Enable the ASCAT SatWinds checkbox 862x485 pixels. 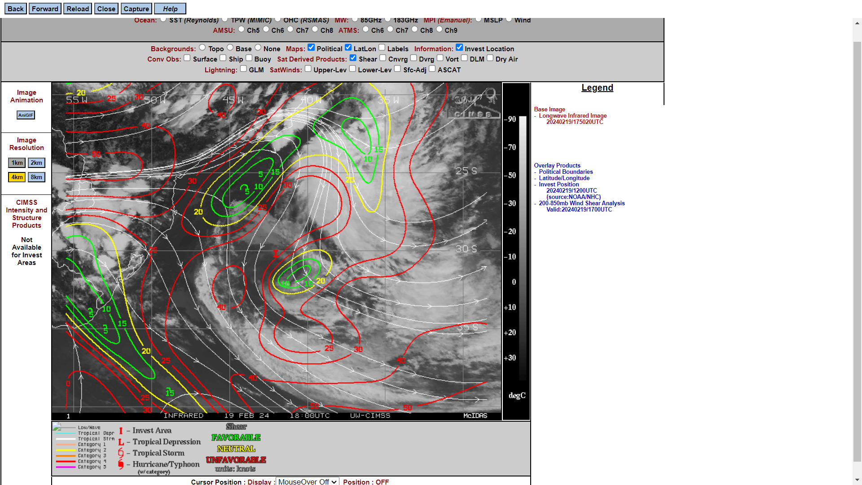432,69
